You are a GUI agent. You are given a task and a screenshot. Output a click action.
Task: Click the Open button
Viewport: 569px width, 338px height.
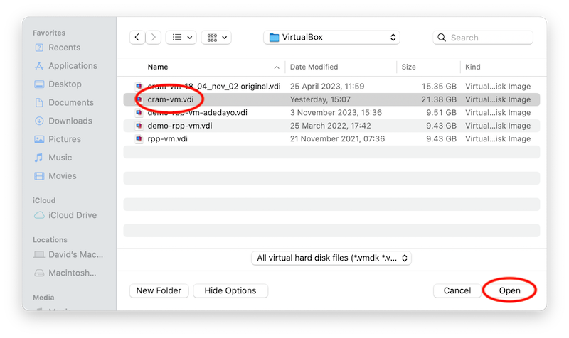pyautogui.click(x=509, y=290)
